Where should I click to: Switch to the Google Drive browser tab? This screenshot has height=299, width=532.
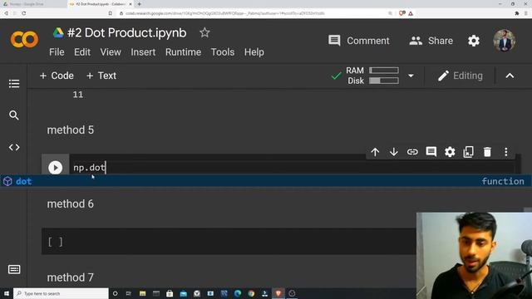[x=33, y=4]
